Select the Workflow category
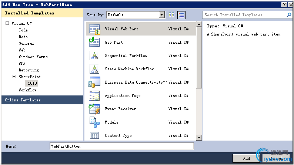The image size is (294, 165). tap(27, 90)
